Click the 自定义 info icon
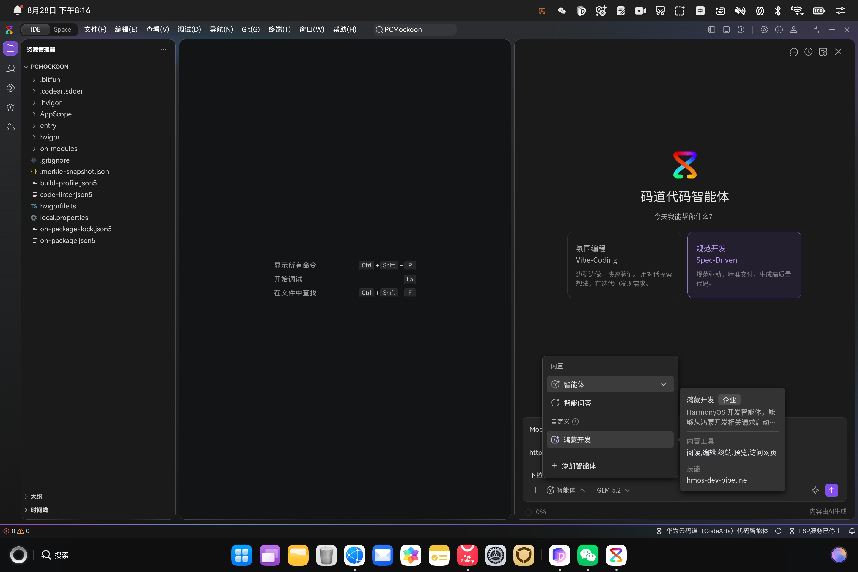The width and height of the screenshot is (858, 572). pos(575,421)
